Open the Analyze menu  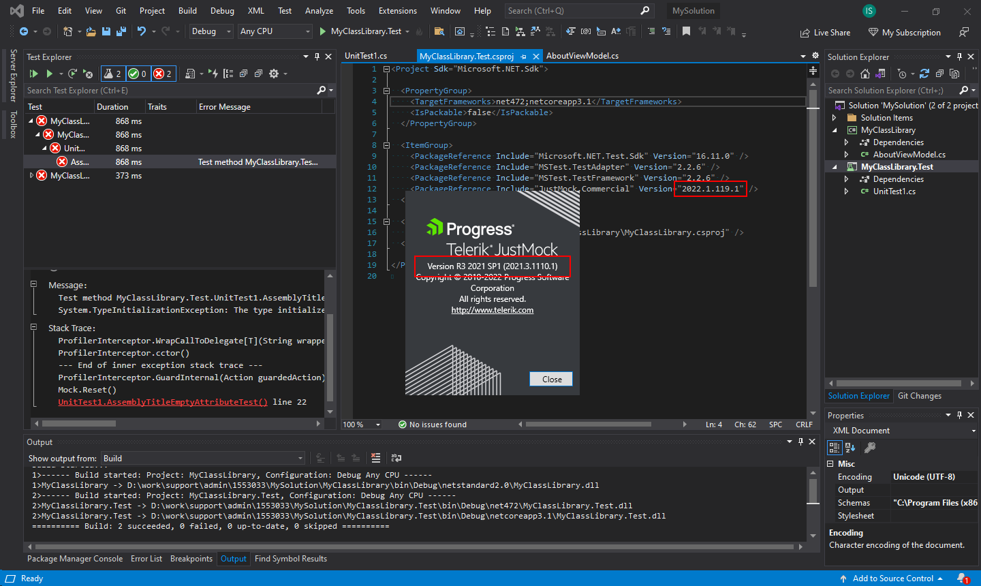coord(319,11)
